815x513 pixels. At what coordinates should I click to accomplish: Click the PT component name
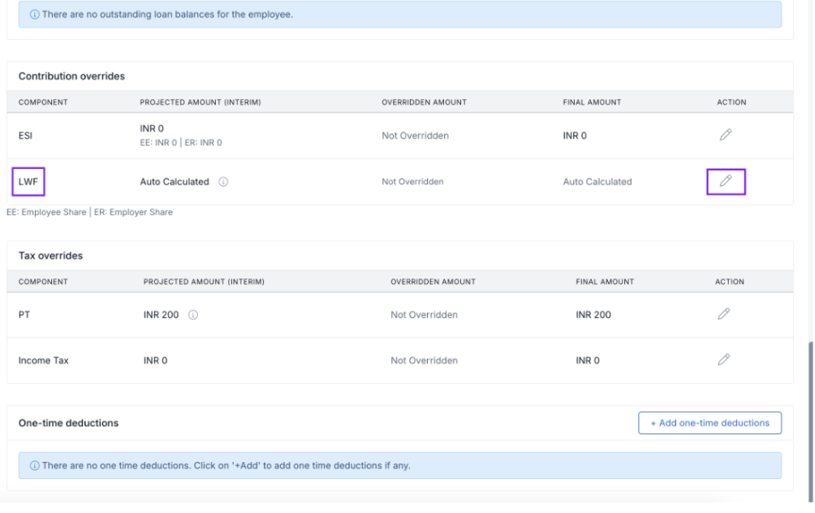[24, 315]
